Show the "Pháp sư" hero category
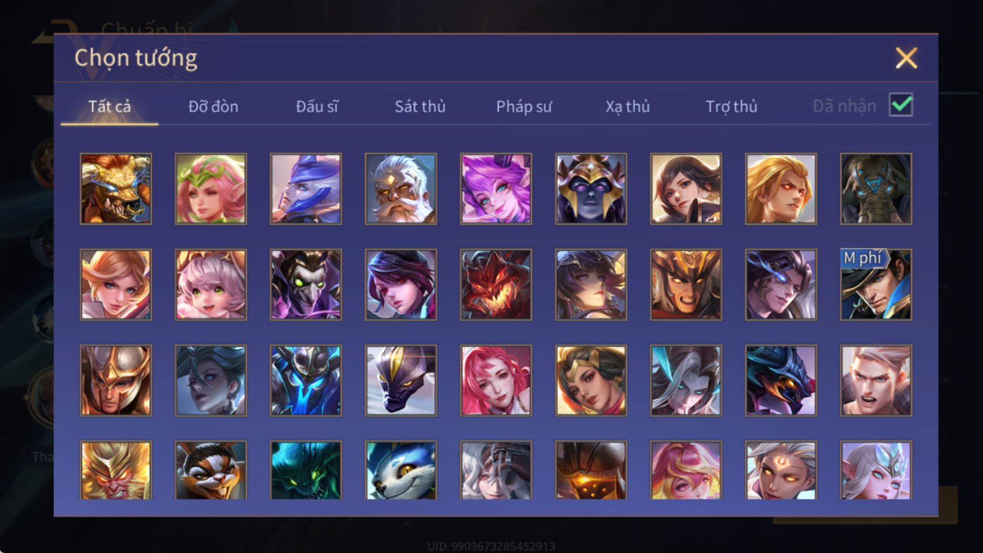Viewport: 983px width, 553px height. pyautogui.click(x=524, y=107)
